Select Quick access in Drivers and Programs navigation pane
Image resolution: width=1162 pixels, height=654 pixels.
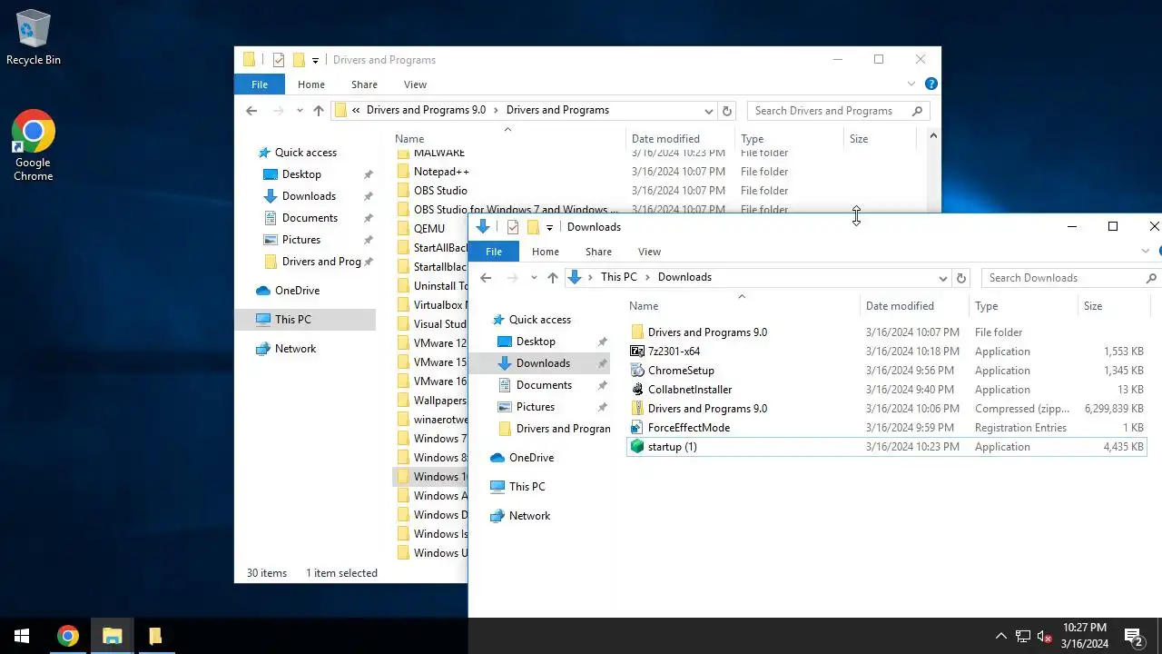click(305, 153)
